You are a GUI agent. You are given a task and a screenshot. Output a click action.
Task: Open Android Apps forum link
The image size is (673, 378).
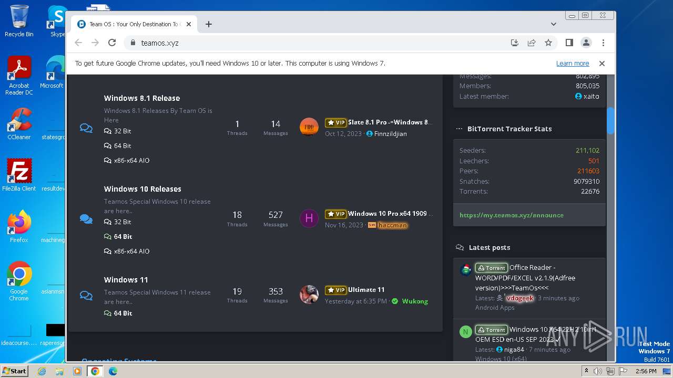click(495, 308)
